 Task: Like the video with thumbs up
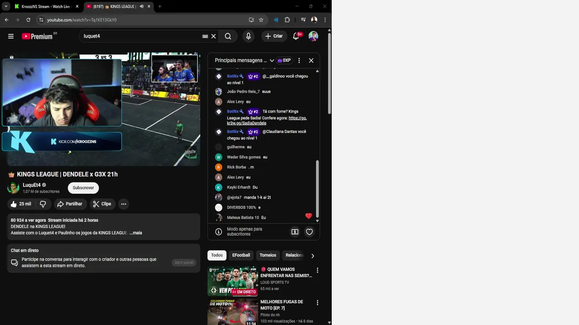coord(21,204)
